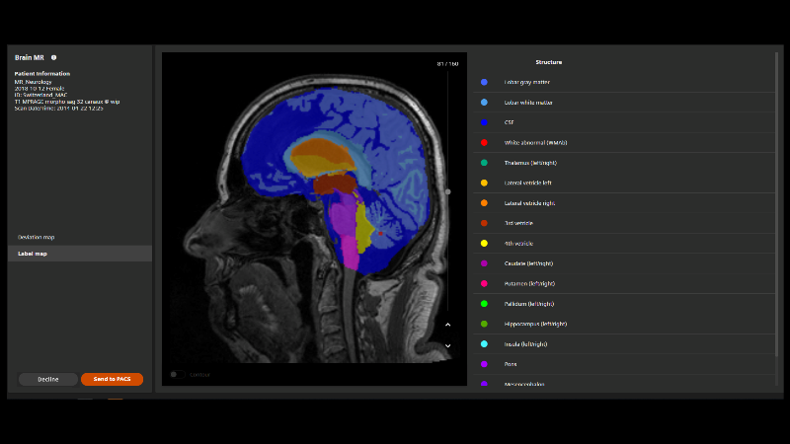
Task: Go to next slice with down chevron
Action: (447, 345)
